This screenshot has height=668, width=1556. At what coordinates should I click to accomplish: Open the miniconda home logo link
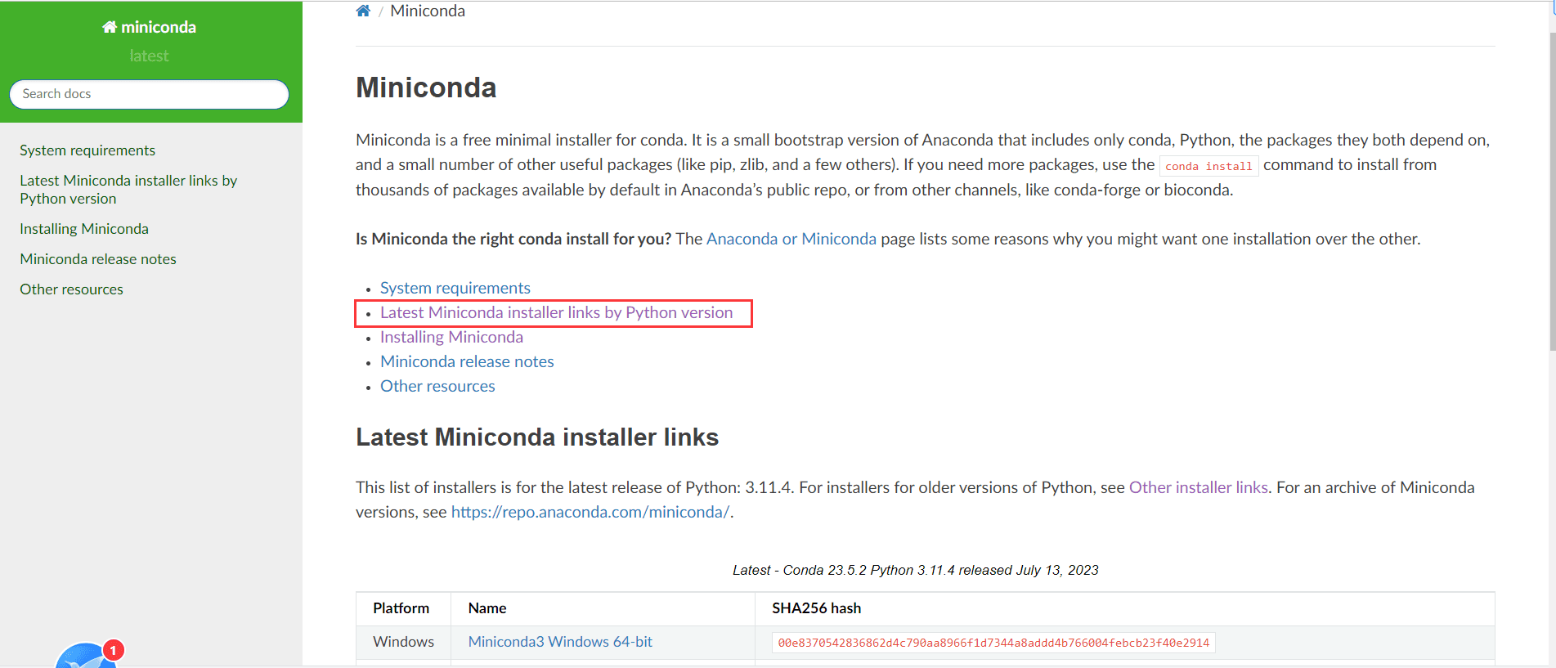click(149, 27)
